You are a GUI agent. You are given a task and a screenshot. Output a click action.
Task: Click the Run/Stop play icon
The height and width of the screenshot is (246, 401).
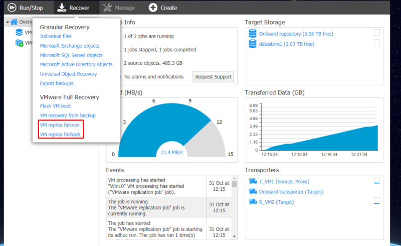(12, 8)
